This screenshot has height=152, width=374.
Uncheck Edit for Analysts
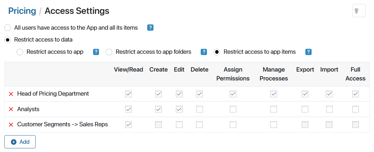179,109
